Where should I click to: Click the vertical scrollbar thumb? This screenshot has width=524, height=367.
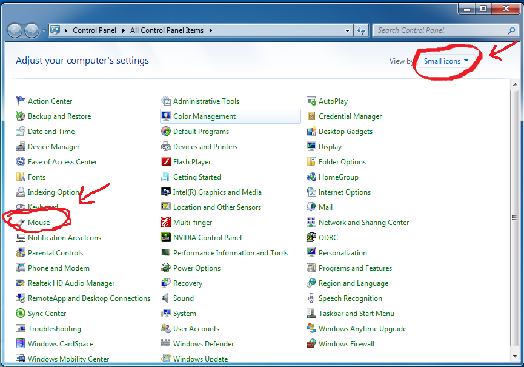[515, 218]
